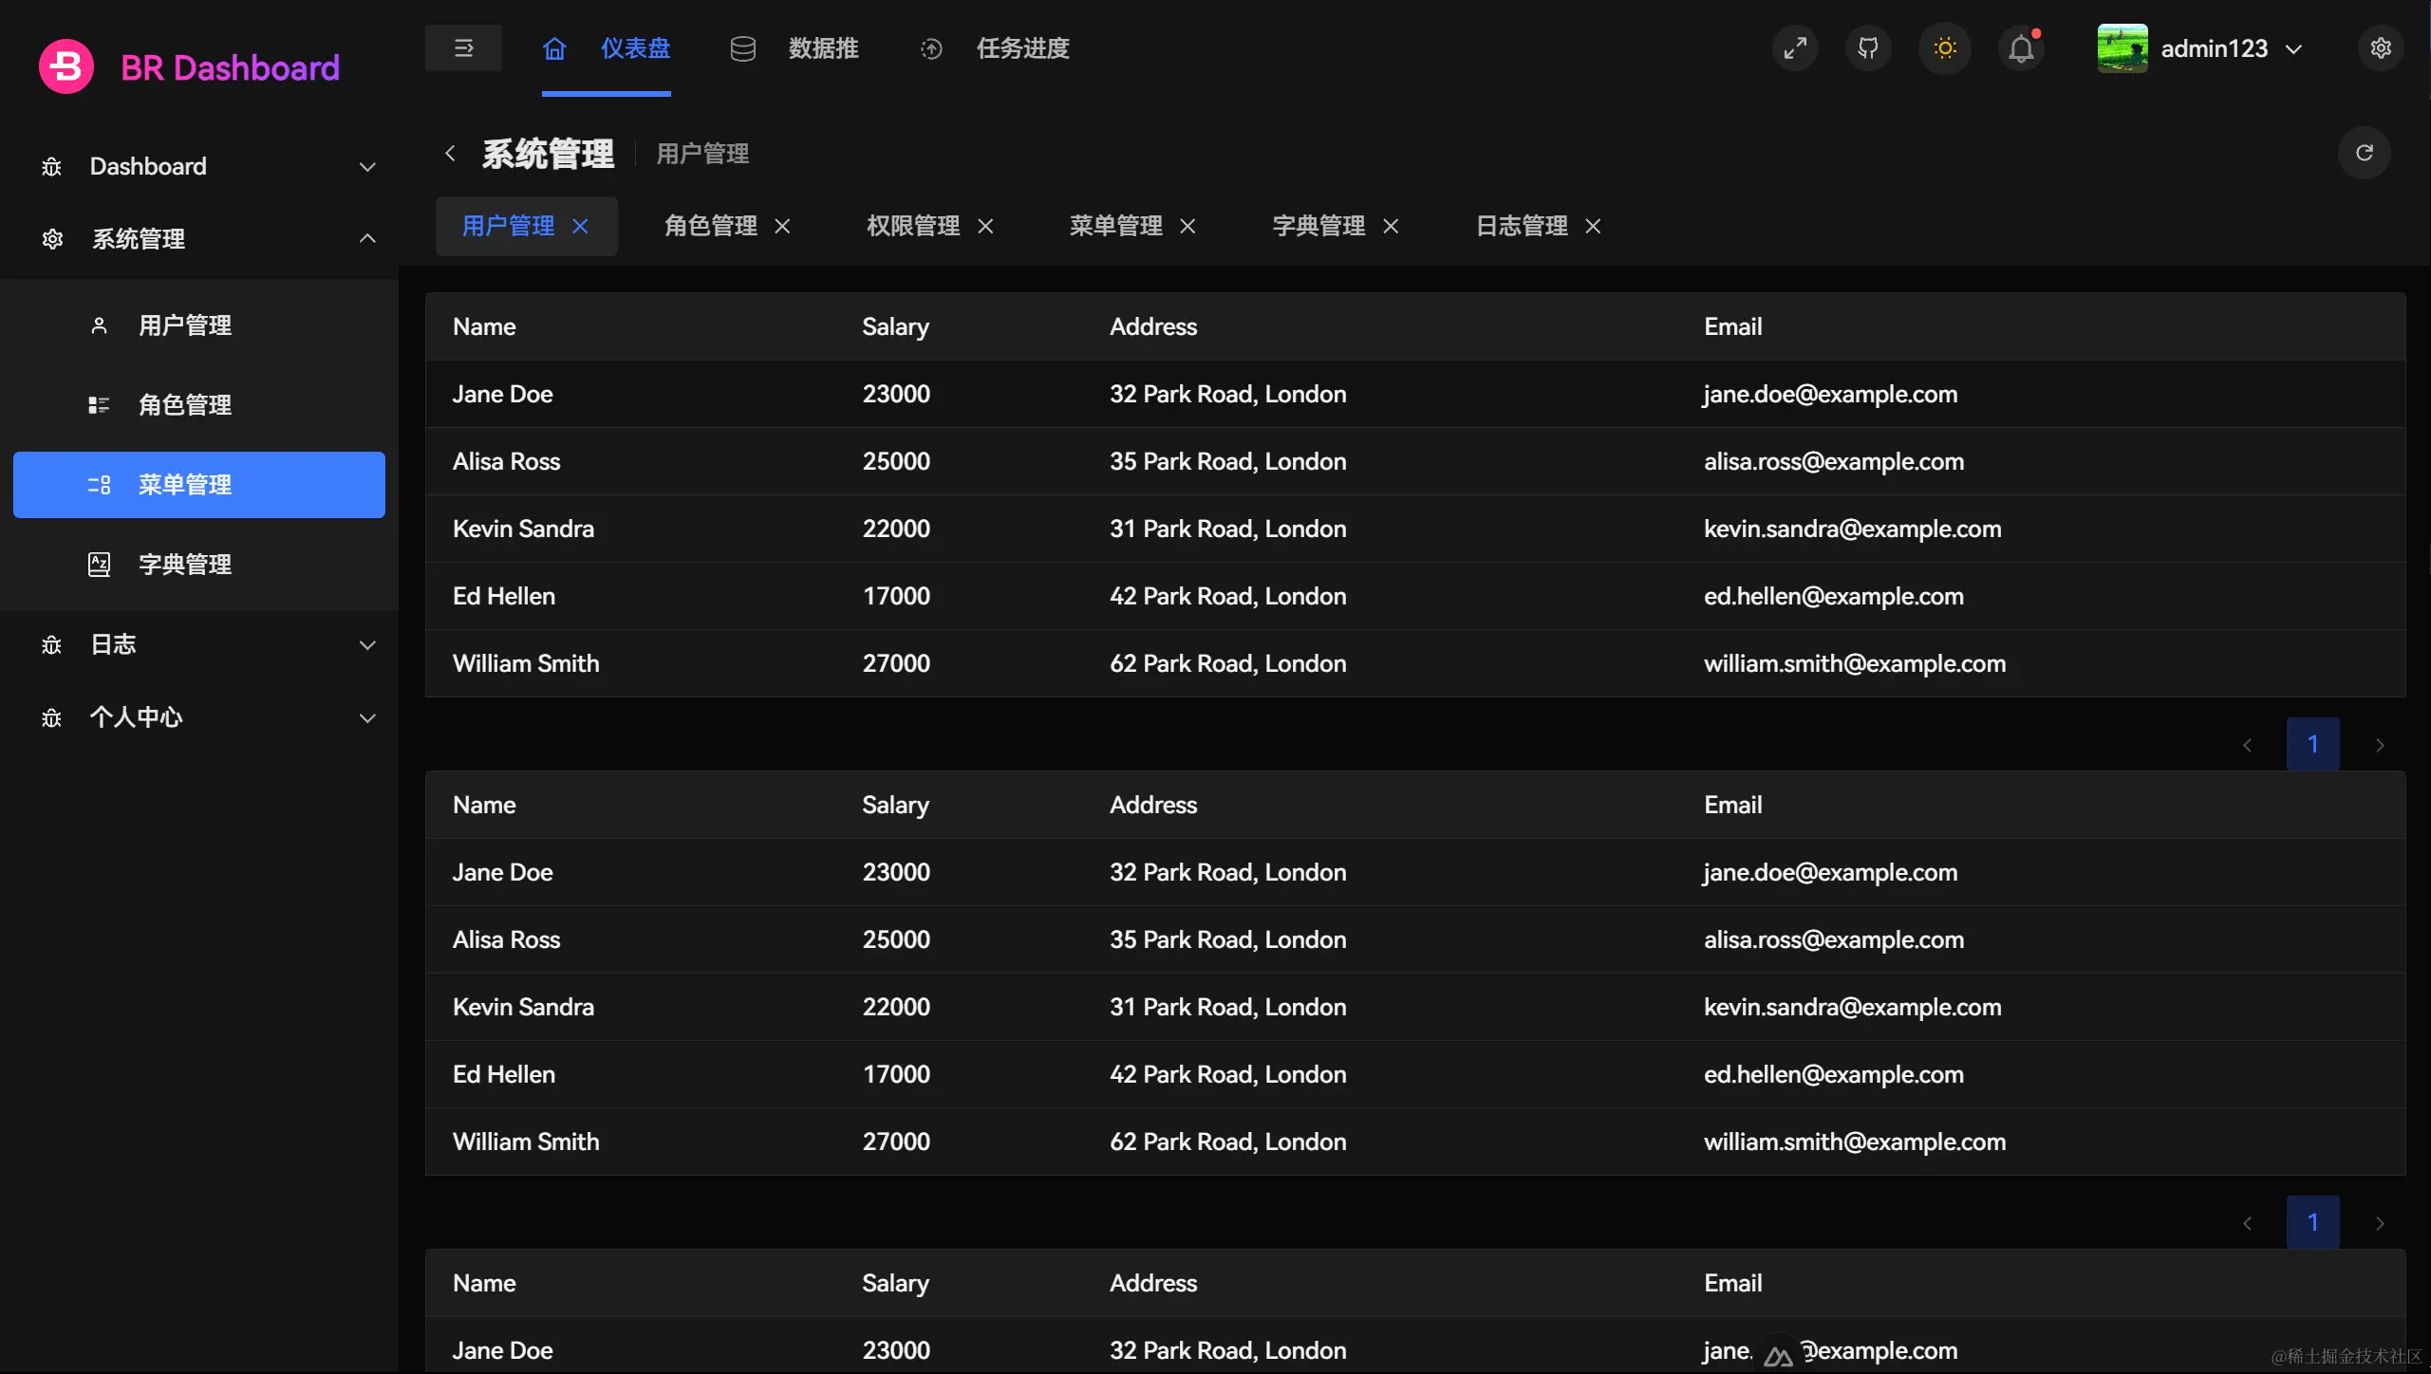
Task: Click the 用户管理 breadcrumb text
Action: coord(702,154)
